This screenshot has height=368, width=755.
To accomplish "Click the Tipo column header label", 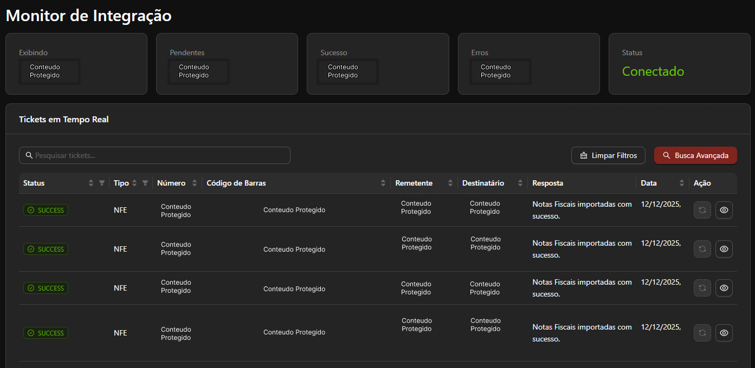I will pyautogui.click(x=121, y=183).
